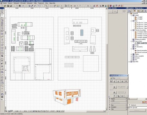Screen dimensions: 147x115
Task: Select '3D dokumenty' in Navigator tree
Action: 139,47
